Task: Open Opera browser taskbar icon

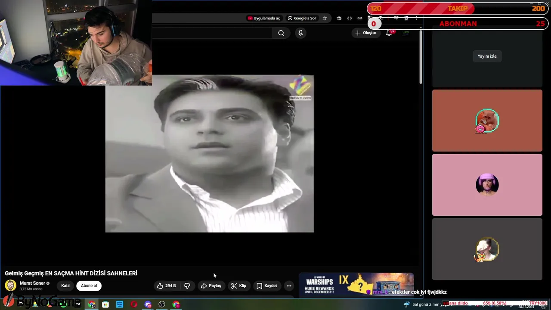Action: pyautogui.click(x=134, y=304)
